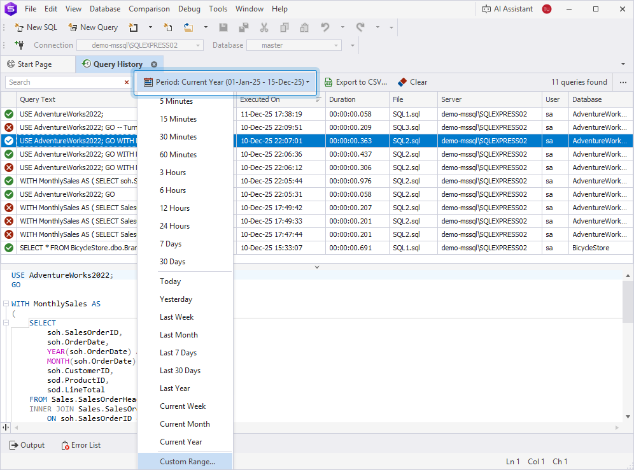Screen dimensions: 634x470
Task: Open the AI Assistant panel
Action: coord(507,9)
